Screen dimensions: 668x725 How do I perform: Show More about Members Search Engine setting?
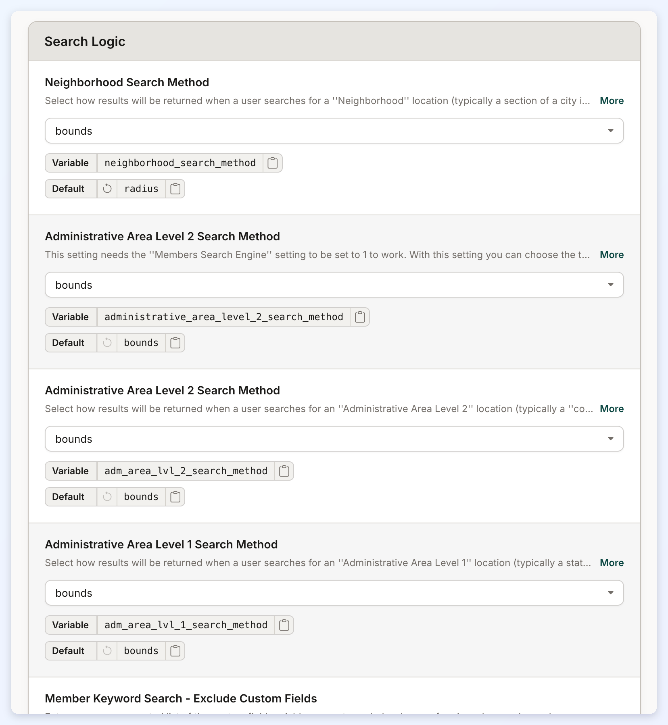(x=612, y=255)
